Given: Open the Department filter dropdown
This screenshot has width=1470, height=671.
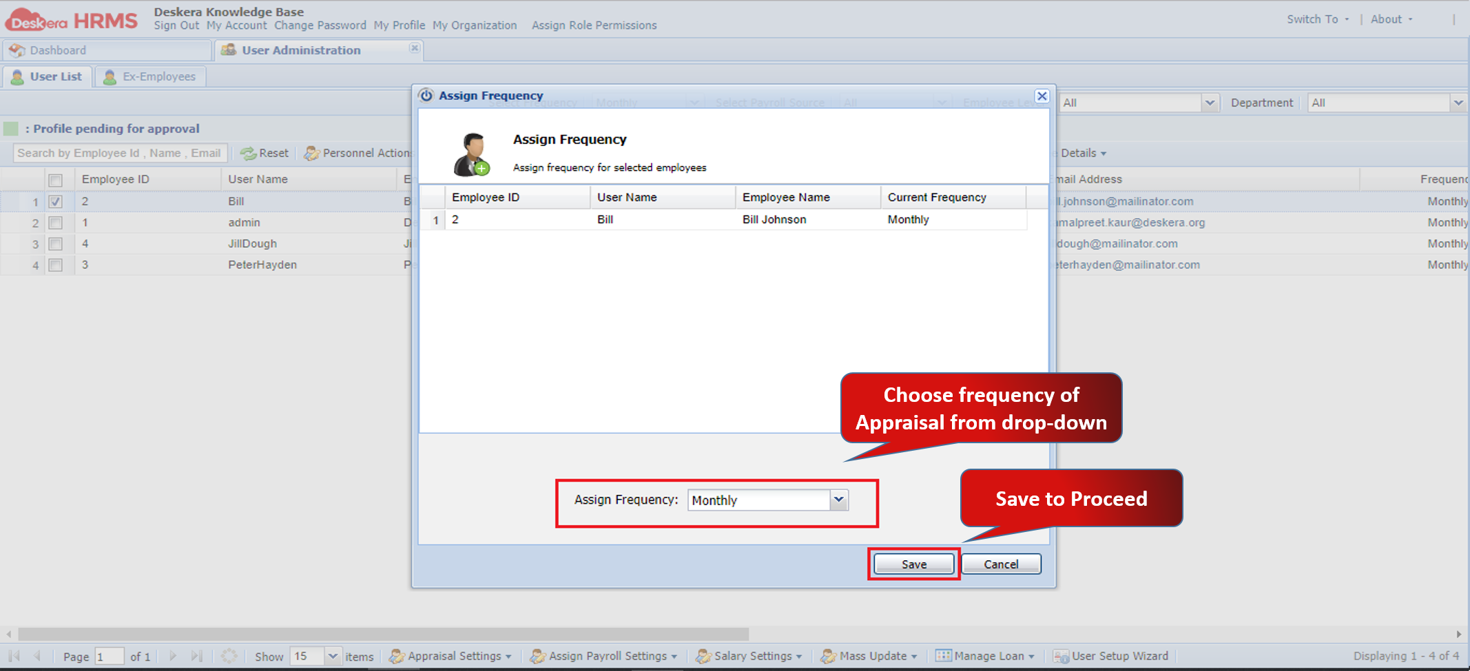Looking at the screenshot, I should pos(1460,103).
